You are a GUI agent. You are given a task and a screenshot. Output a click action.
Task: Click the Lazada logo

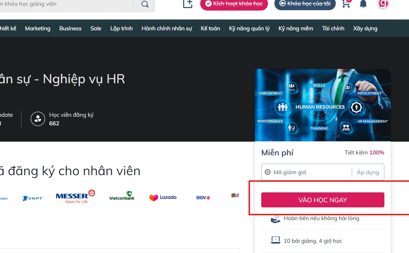tap(163, 197)
